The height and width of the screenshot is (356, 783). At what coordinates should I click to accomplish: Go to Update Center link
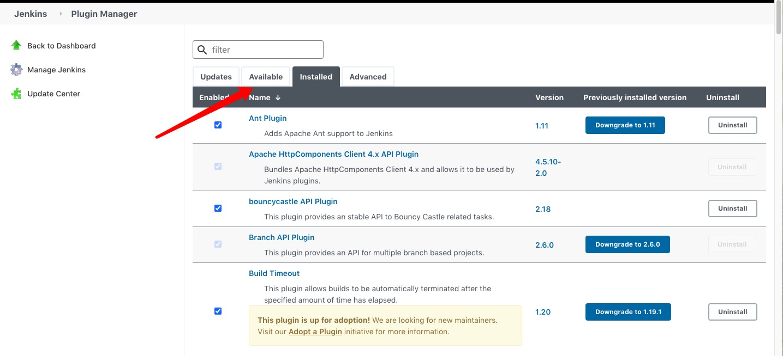pos(54,94)
